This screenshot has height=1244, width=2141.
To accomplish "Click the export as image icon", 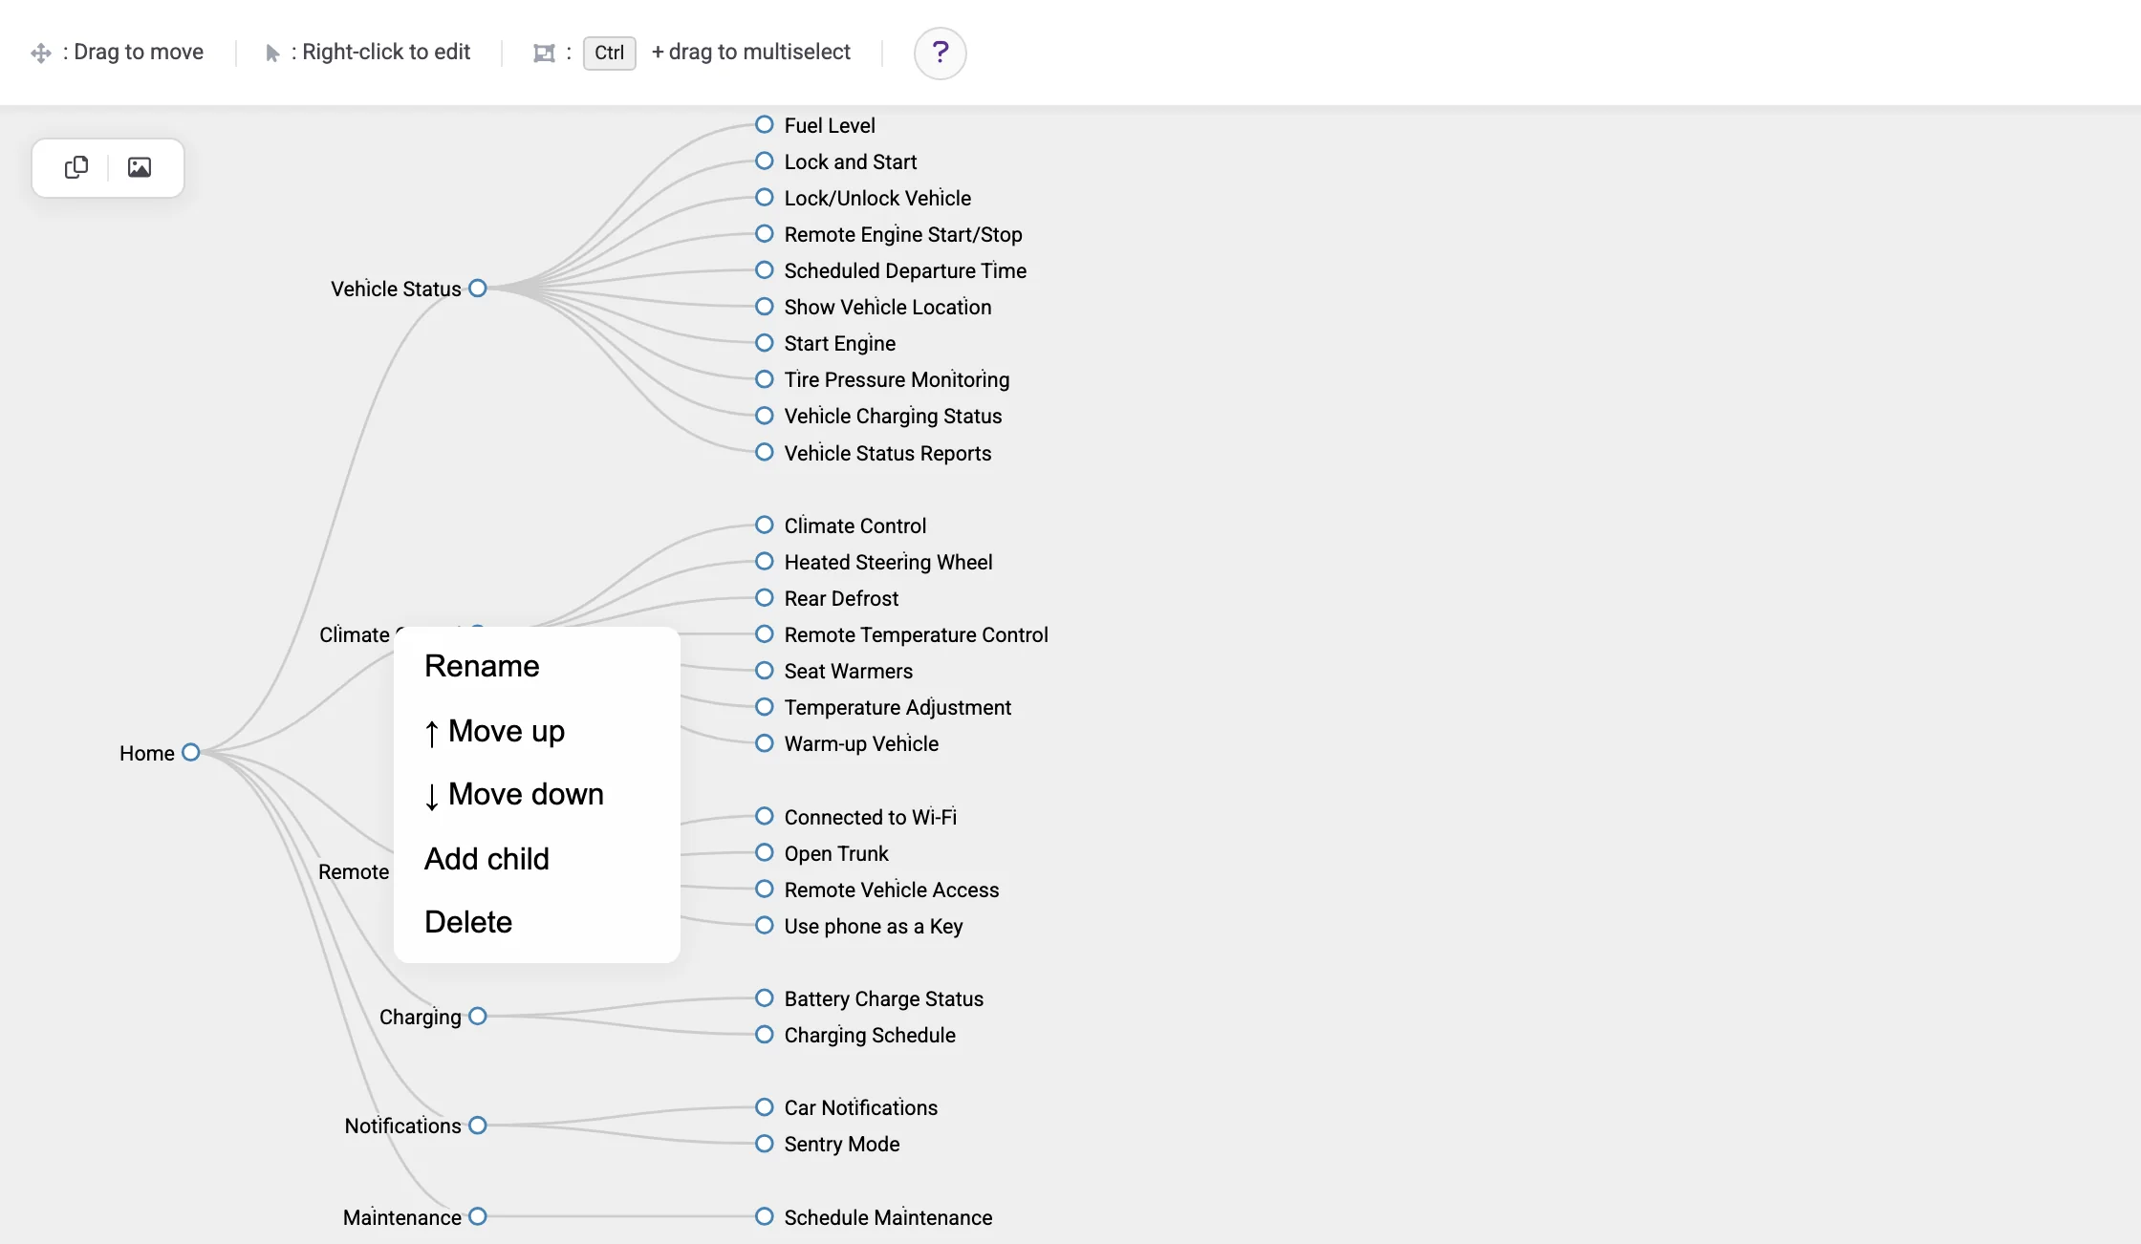I will (140, 167).
